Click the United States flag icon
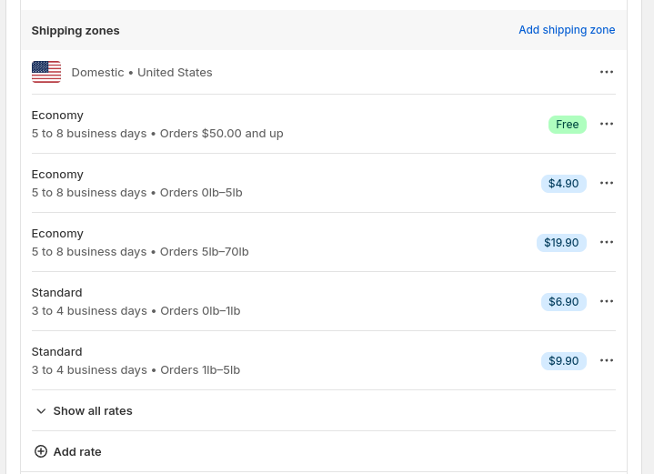The height and width of the screenshot is (474, 654). 46,72
